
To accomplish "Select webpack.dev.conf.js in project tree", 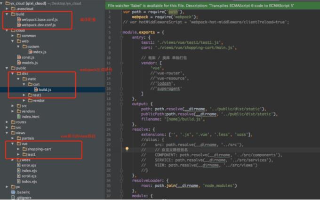I will pos(39,25).
